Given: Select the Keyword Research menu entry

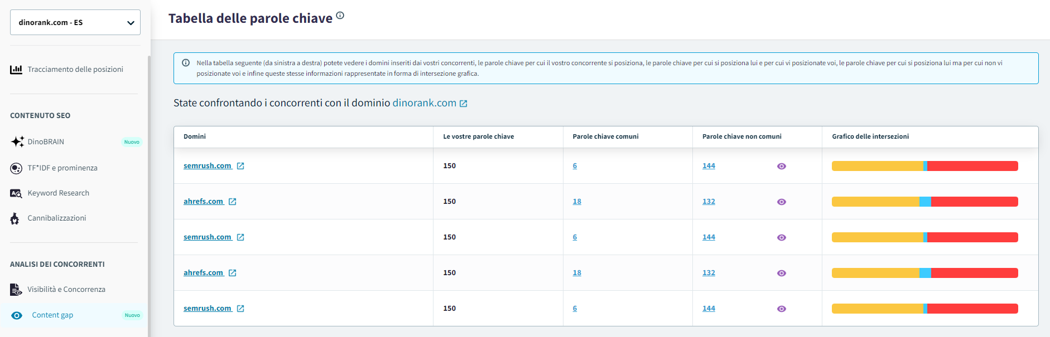Looking at the screenshot, I should [58, 193].
